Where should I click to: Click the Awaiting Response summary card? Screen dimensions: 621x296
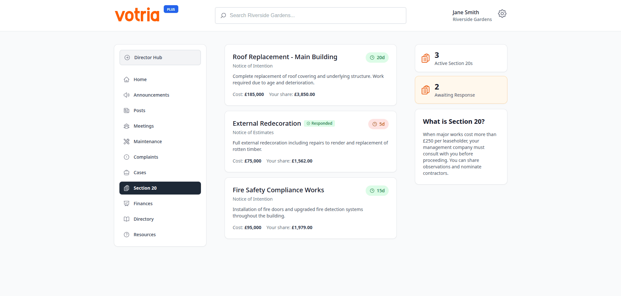point(461,90)
